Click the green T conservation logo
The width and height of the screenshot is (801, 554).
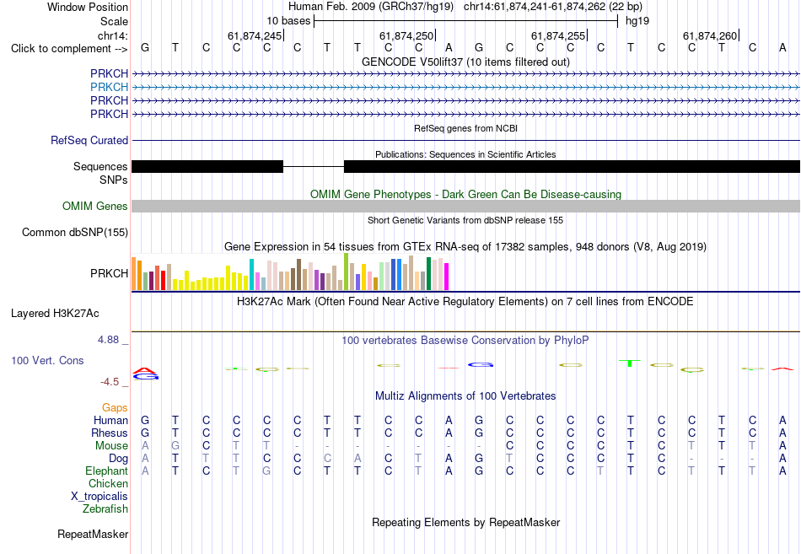[x=630, y=363]
